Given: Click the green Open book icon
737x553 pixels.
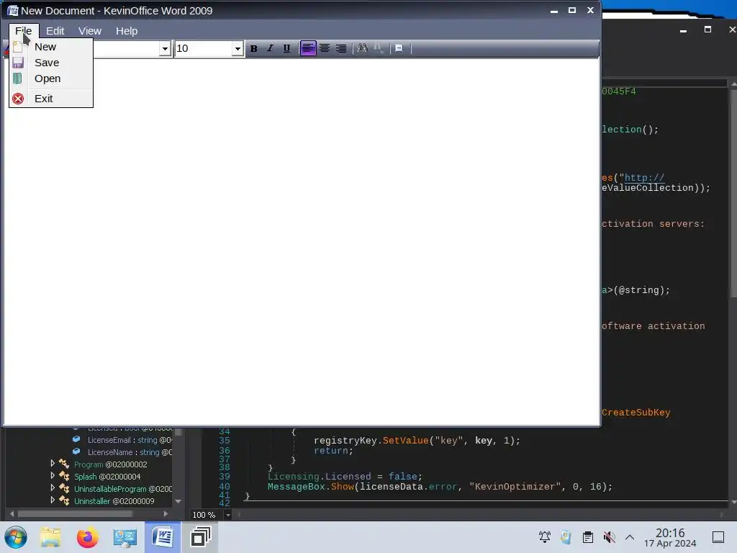Looking at the screenshot, I should coord(17,78).
